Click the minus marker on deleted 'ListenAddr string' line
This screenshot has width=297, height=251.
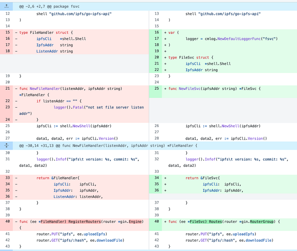tap(16, 51)
